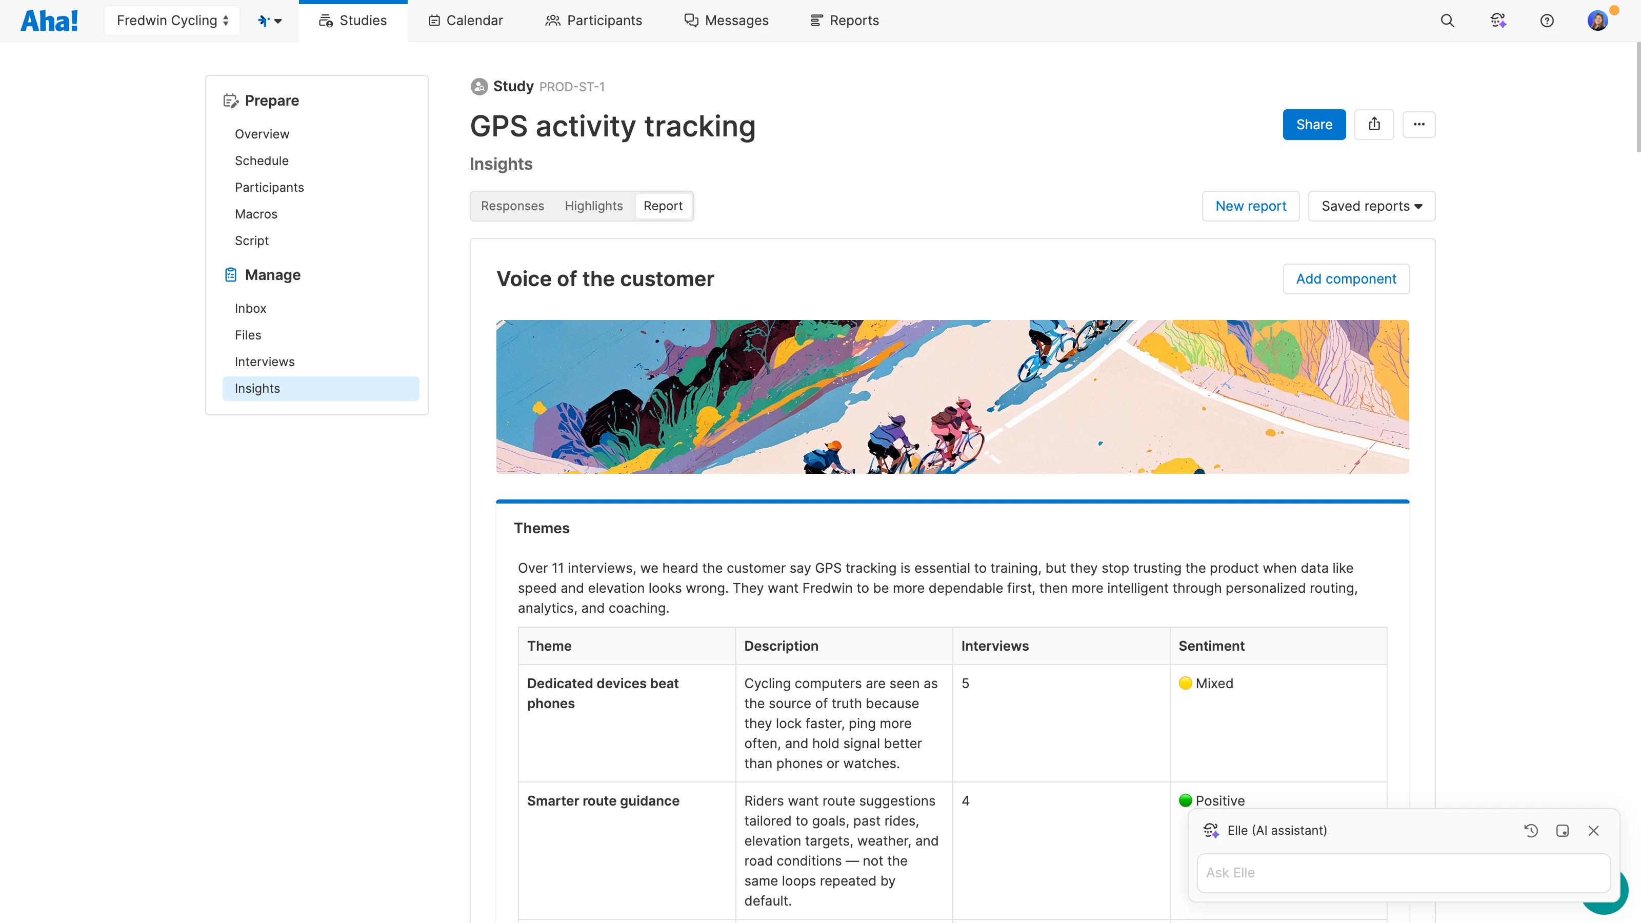
Task: Close the Elle assistant panel
Action: 1594,831
